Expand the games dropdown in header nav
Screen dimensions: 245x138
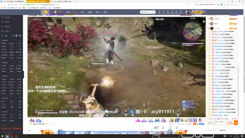(98, 12)
